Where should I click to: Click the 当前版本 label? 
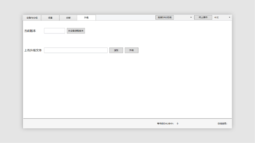30,31
